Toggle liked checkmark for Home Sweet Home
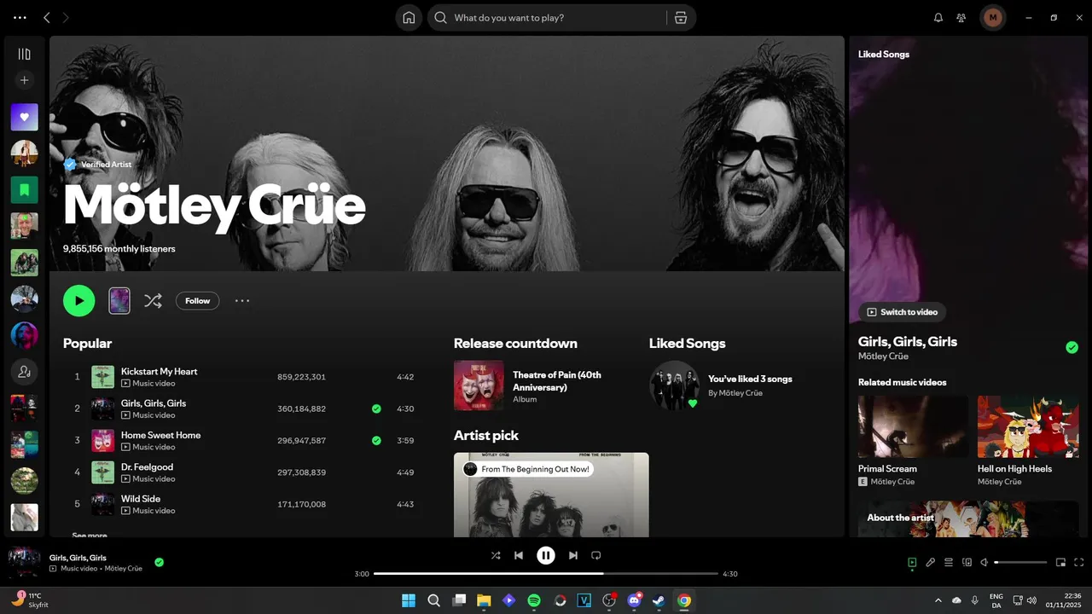Image resolution: width=1092 pixels, height=614 pixels. pos(376,440)
